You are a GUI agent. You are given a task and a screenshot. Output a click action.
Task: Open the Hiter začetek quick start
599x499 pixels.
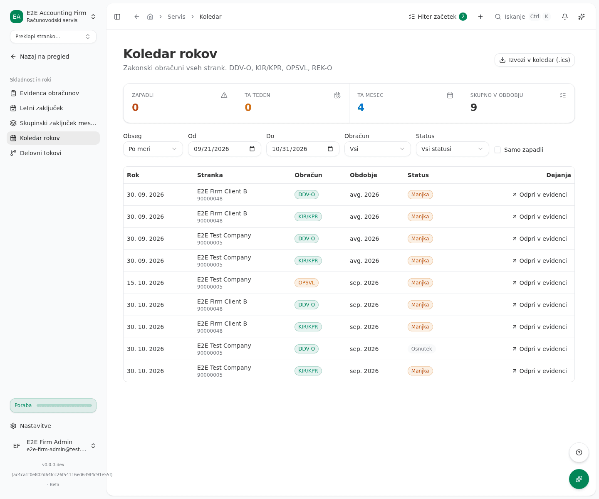click(438, 17)
